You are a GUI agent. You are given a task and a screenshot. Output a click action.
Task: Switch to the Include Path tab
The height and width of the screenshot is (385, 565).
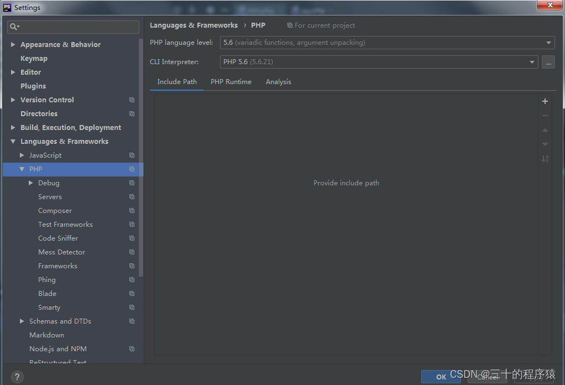(177, 82)
